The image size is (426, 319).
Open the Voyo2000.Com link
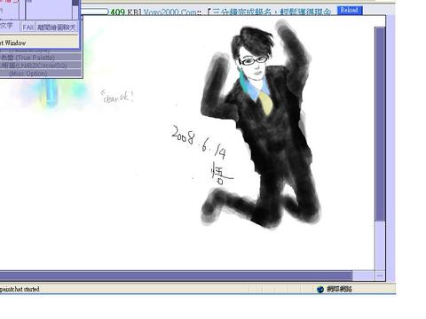click(170, 12)
